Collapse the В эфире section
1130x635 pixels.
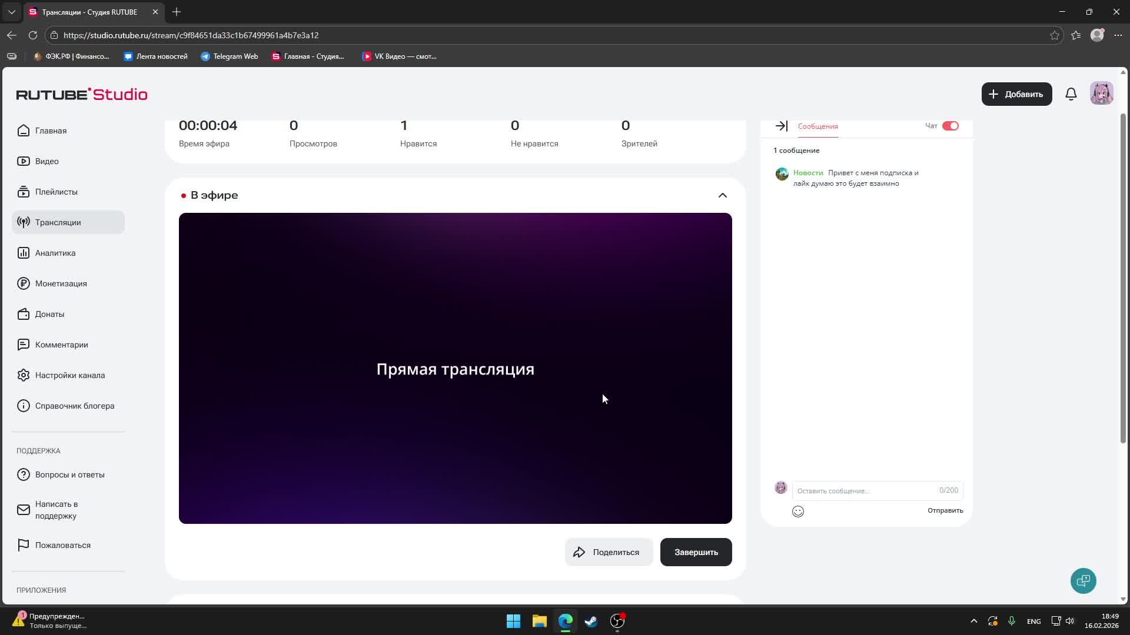pos(722,195)
